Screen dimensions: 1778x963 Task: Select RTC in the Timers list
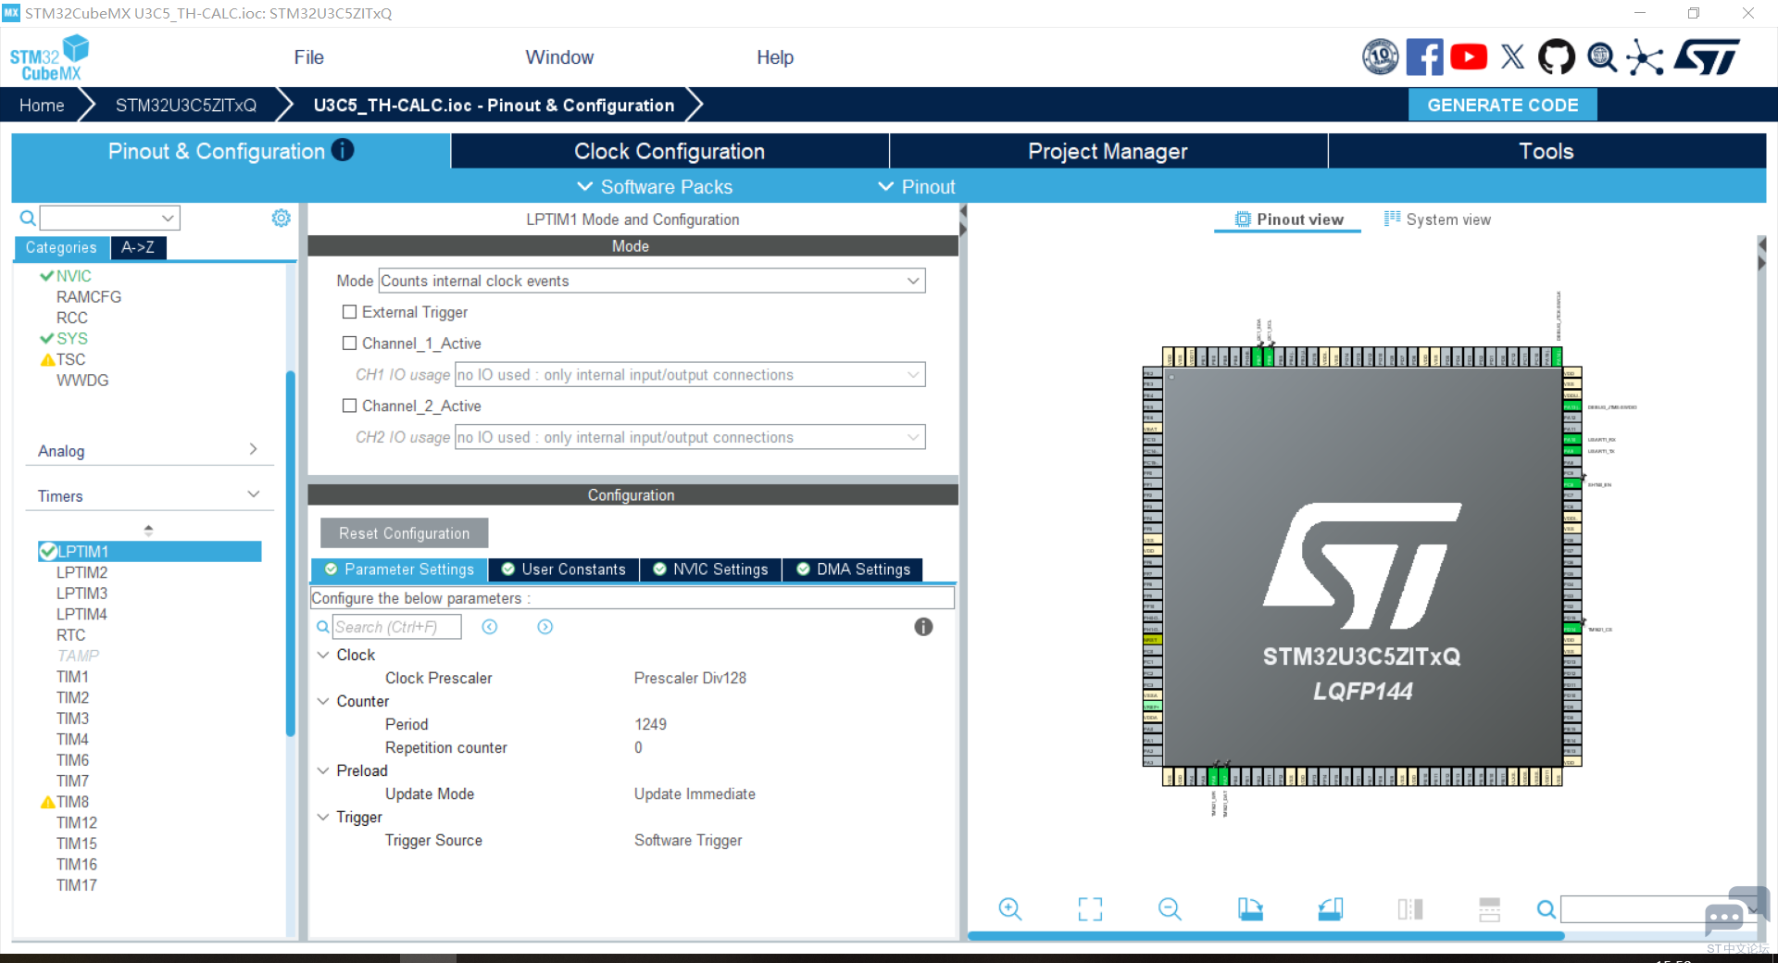point(70,635)
